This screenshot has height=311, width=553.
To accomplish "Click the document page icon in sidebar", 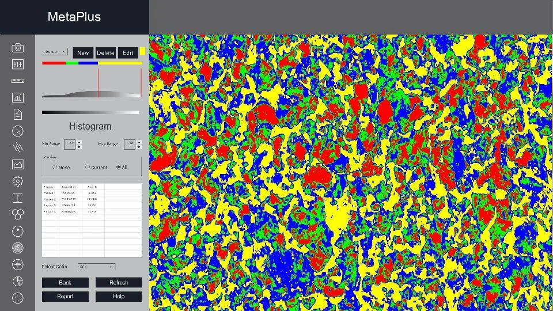I will [17, 114].
